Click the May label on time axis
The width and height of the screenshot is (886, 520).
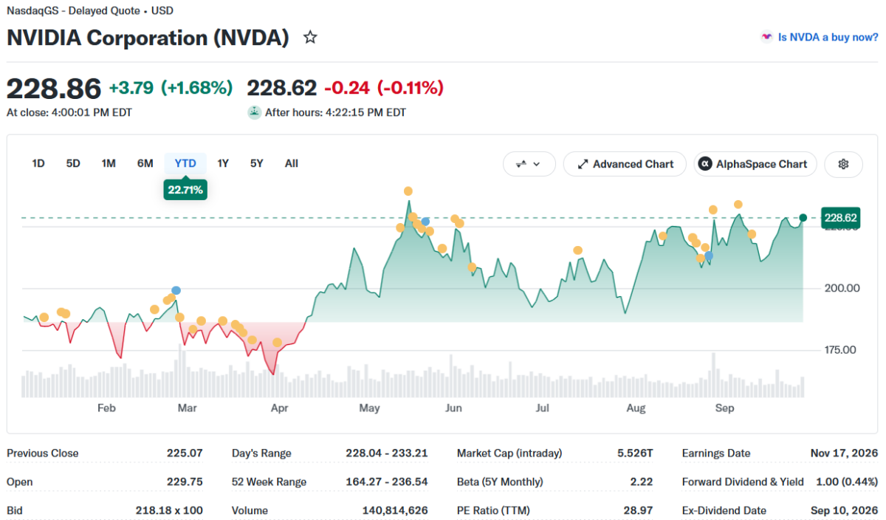click(369, 408)
